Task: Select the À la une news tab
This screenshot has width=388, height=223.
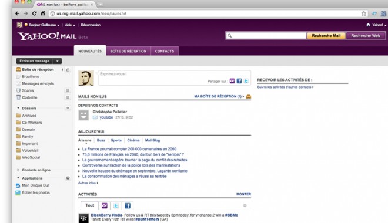Action: (x=85, y=140)
